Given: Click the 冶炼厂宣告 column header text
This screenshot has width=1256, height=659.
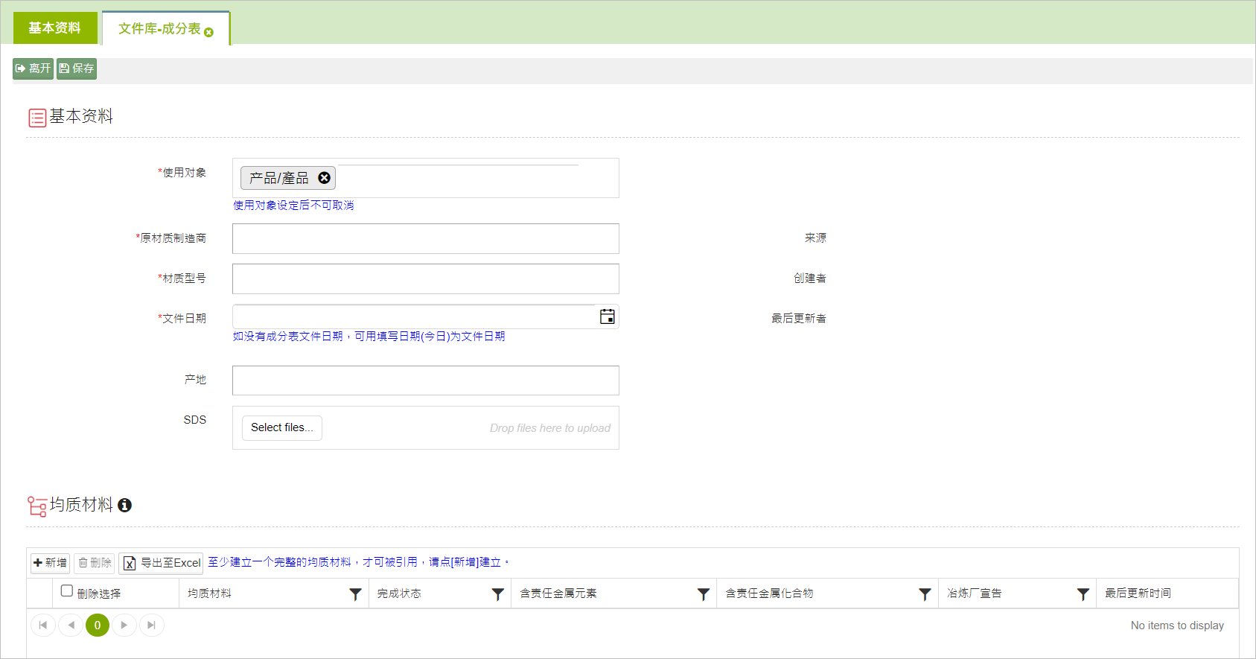Looking at the screenshot, I should [974, 593].
